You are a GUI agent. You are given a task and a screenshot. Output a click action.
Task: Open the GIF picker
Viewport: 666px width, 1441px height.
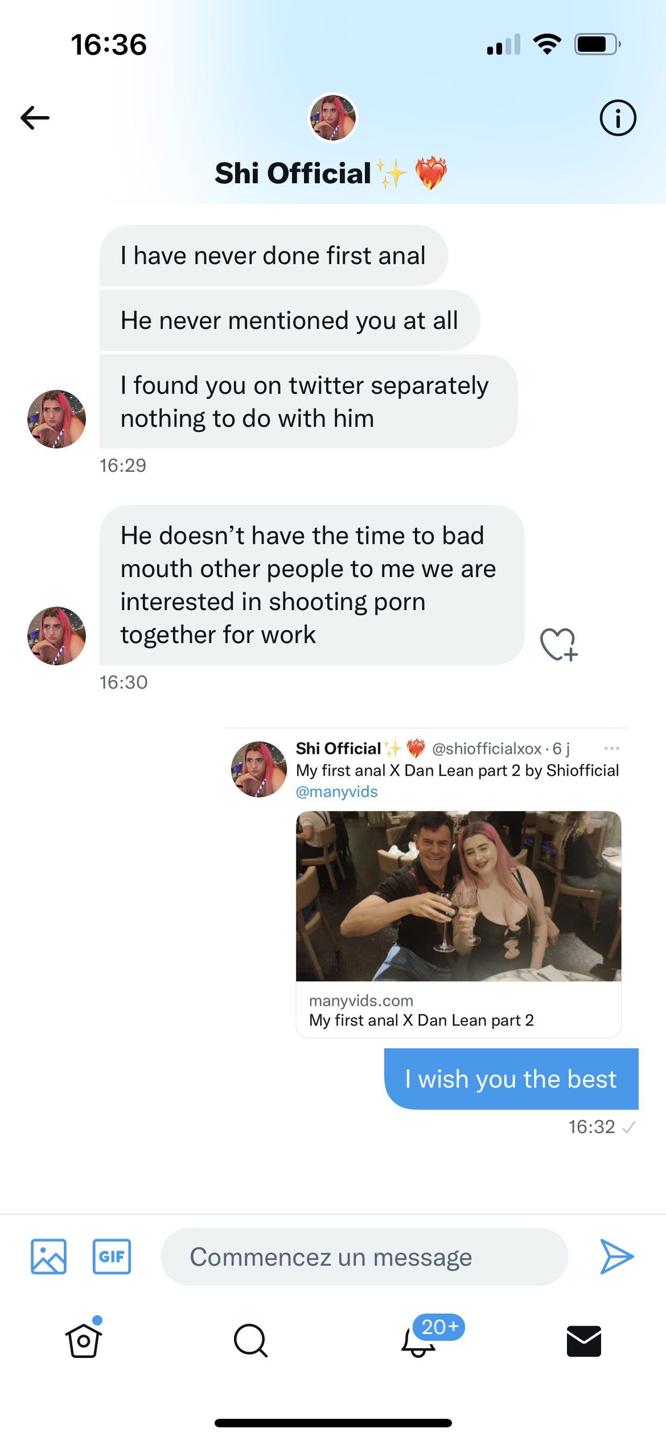coord(112,1256)
